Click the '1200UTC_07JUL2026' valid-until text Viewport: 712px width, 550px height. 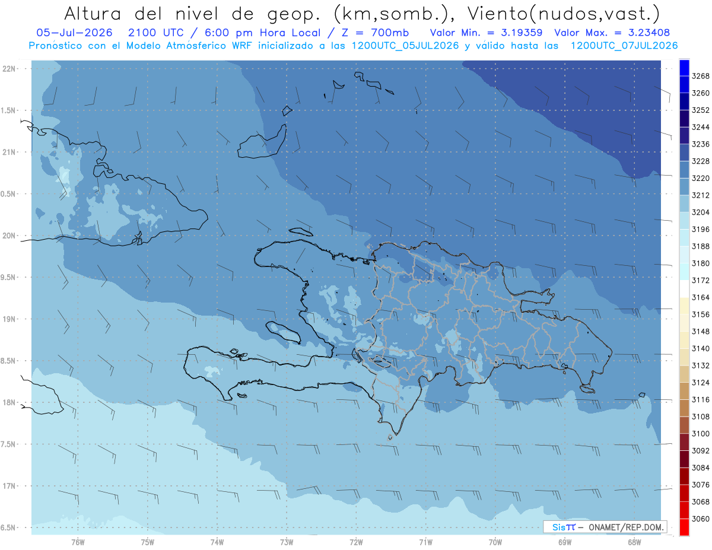point(624,46)
